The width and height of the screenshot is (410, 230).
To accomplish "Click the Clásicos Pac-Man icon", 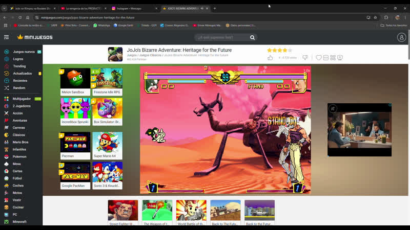I will (7, 135).
